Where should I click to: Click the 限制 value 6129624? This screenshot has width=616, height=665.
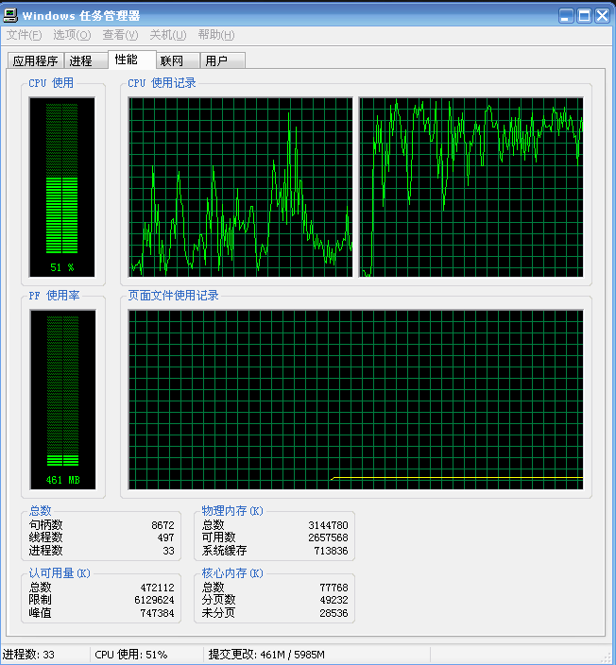click(154, 600)
